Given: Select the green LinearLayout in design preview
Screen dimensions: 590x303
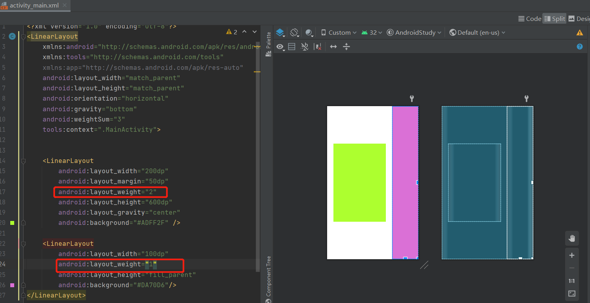Looking at the screenshot, I should click(359, 182).
